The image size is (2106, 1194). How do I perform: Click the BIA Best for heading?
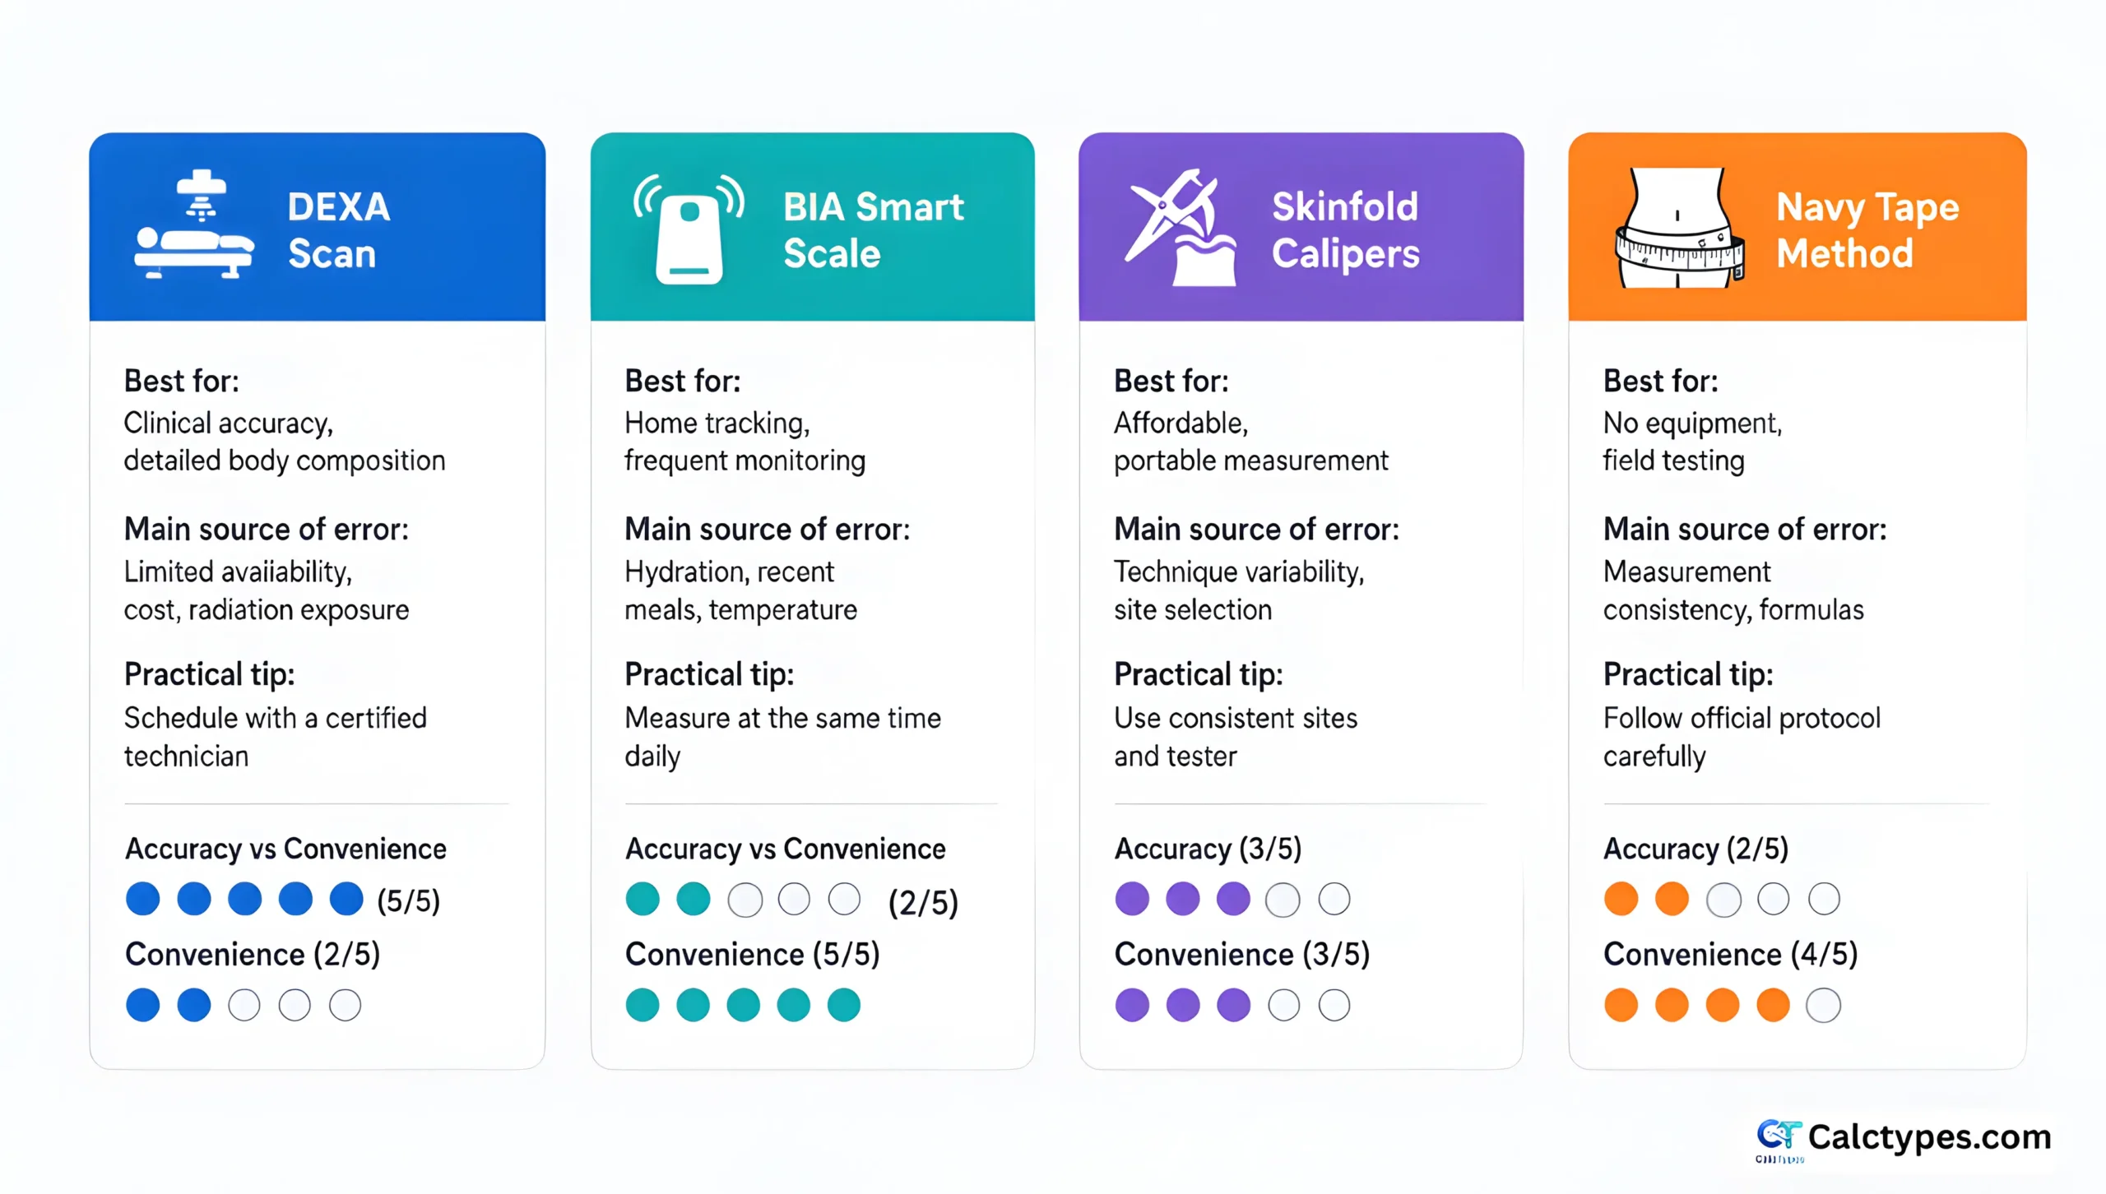[683, 381]
